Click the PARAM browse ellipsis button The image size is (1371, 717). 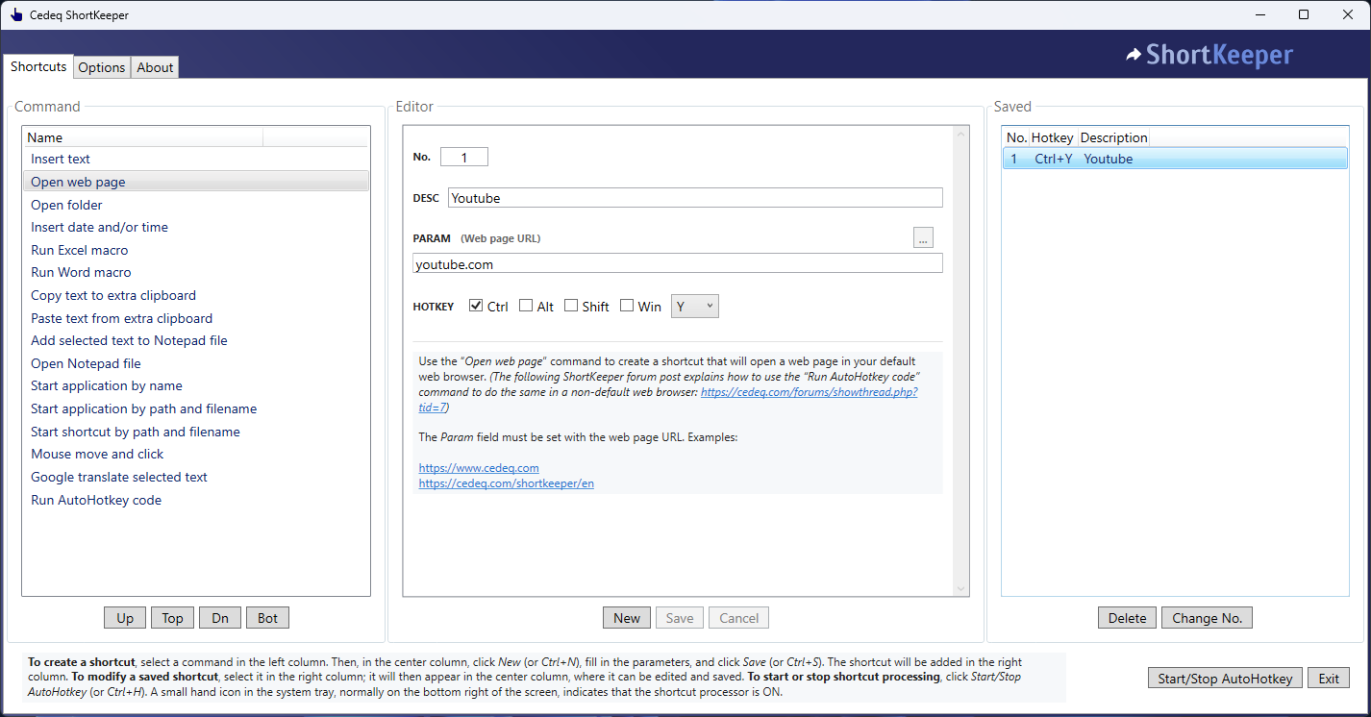923,238
